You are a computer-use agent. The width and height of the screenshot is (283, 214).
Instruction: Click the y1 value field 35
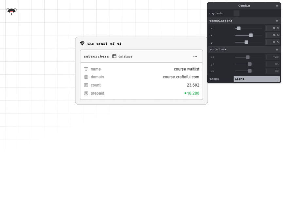(x=272, y=64)
